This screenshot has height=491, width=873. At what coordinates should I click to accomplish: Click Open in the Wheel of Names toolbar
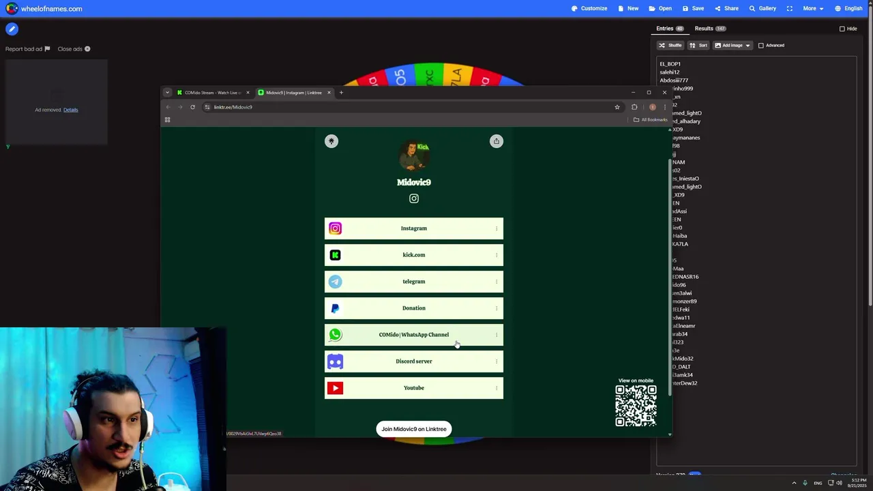660,8
